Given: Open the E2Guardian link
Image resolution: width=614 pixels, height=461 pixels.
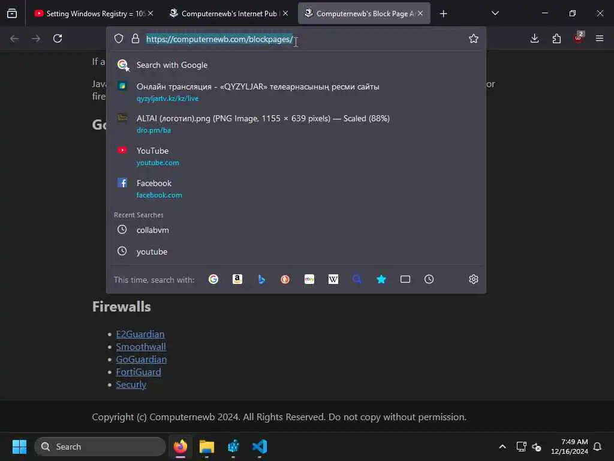Looking at the screenshot, I should [x=140, y=334].
